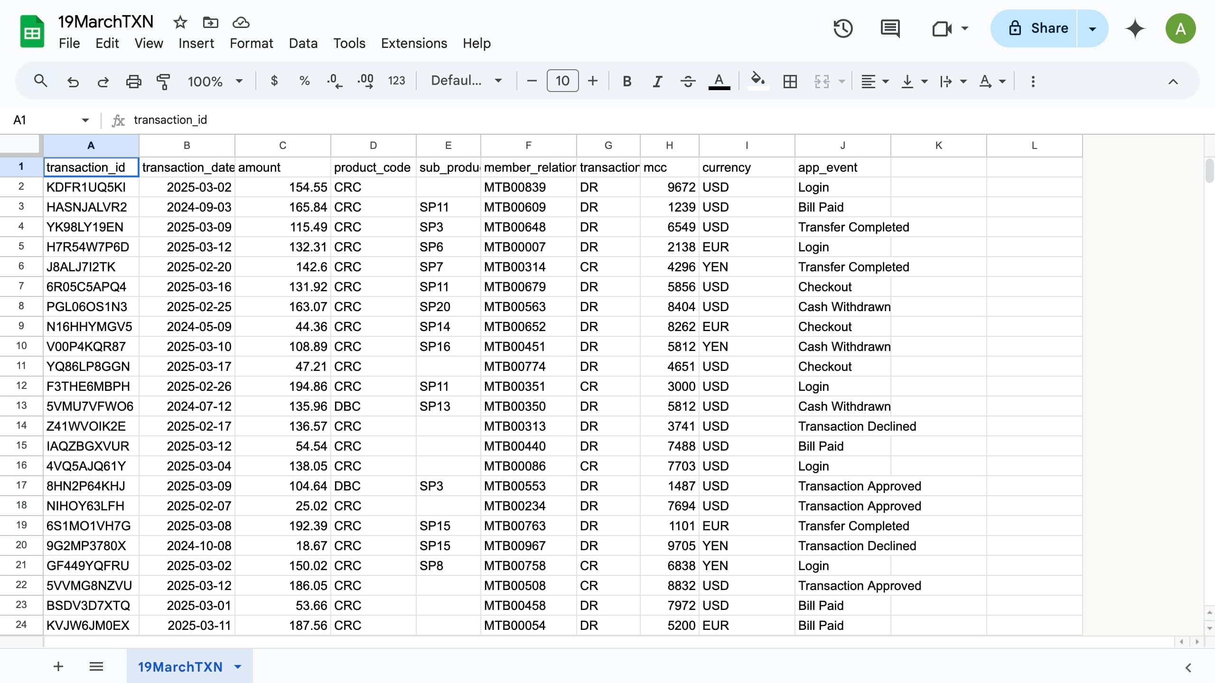Click the search menus magnifier

tap(41, 81)
